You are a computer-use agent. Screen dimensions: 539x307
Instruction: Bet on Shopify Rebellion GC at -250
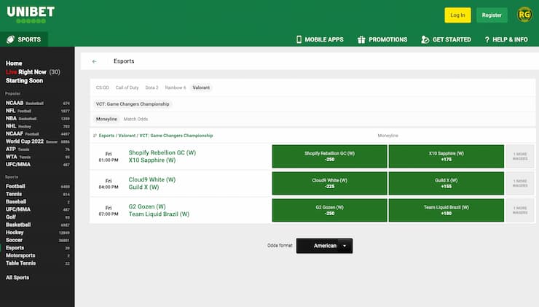pos(329,156)
